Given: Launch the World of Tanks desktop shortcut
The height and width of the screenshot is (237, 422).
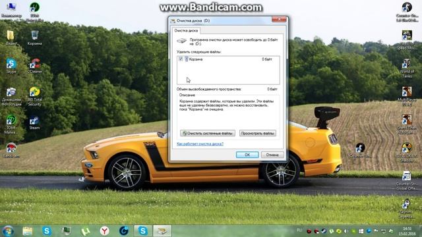Looking at the screenshot, I should 407,68.
